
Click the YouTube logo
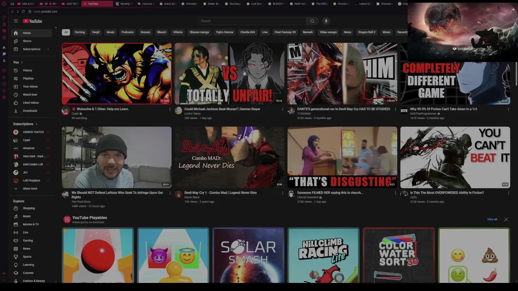[32, 21]
